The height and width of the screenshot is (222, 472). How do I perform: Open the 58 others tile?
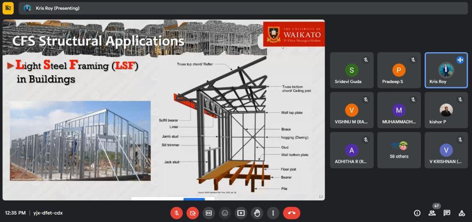[x=399, y=150]
